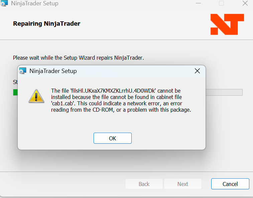Image resolution: width=253 pixels, height=198 pixels.
Task: Click the main window 'NinjaTrader Setup' title text
Action: coord(35,3)
